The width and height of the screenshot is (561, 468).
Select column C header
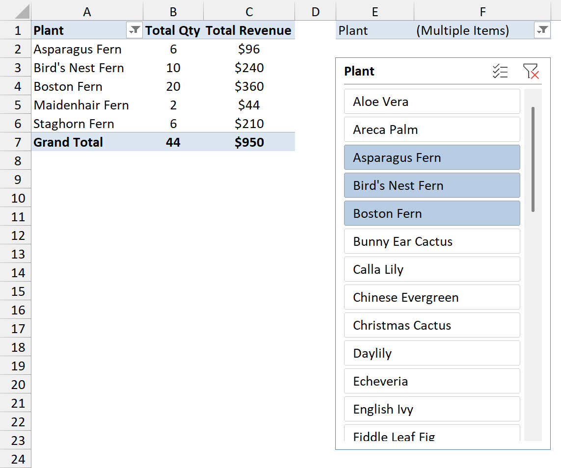coord(249,11)
